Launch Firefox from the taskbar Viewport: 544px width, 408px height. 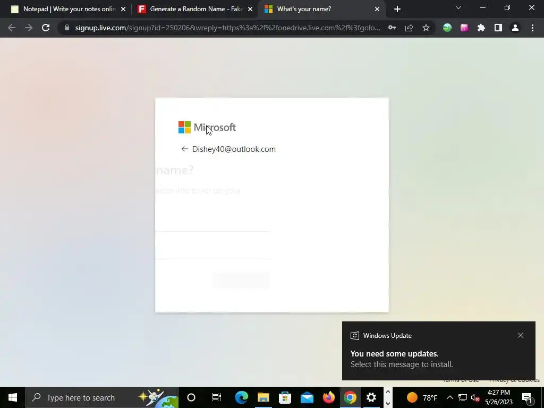[328, 397]
